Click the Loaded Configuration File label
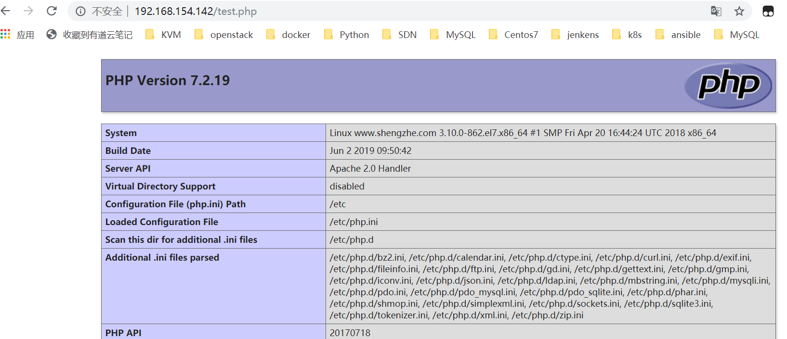This screenshot has height=339, width=787. (162, 222)
